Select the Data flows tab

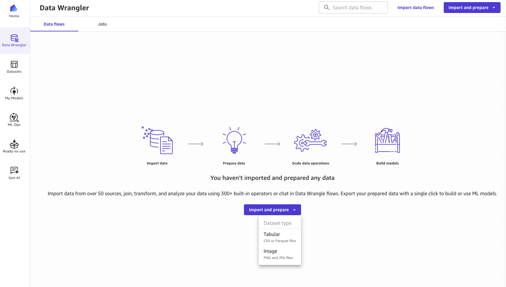click(x=54, y=24)
